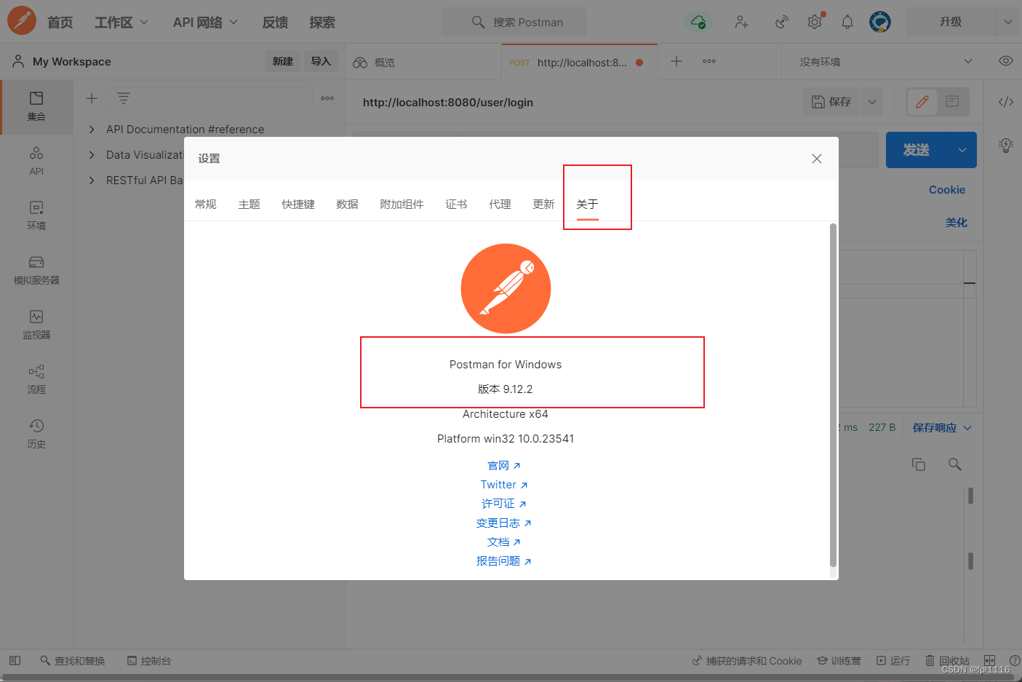
Task: Open the Workspaces dropdown menu
Action: (x=121, y=23)
